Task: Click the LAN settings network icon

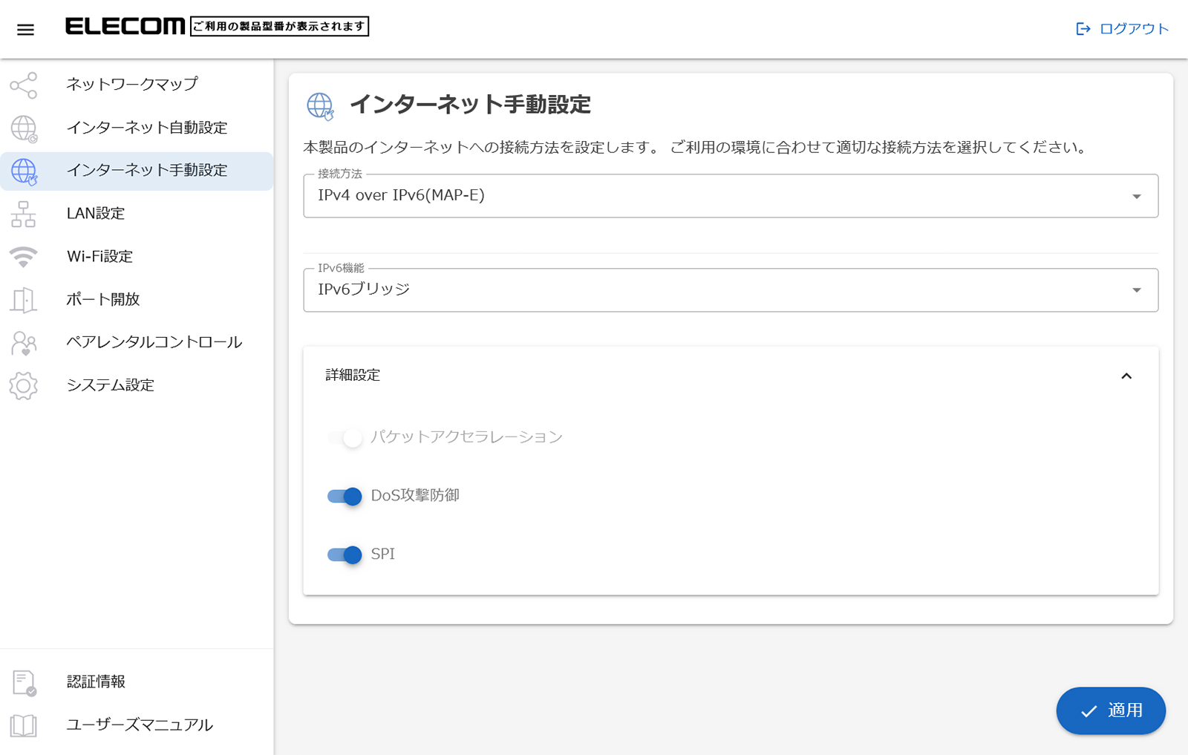Action: coord(24,214)
